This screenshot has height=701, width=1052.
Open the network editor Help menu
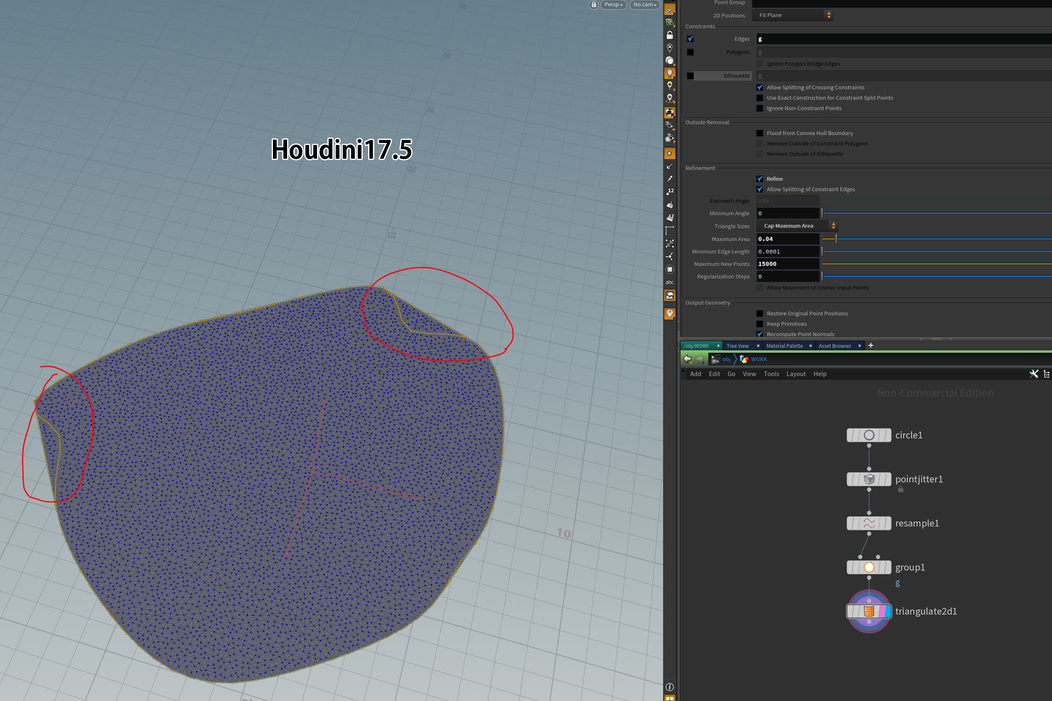820,374
